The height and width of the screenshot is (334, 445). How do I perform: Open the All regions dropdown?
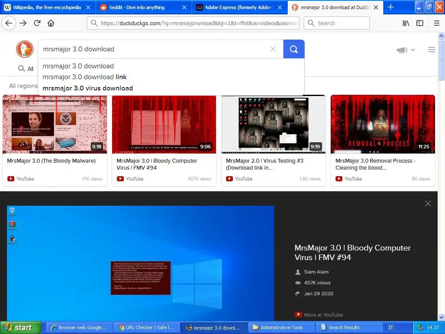23,86
